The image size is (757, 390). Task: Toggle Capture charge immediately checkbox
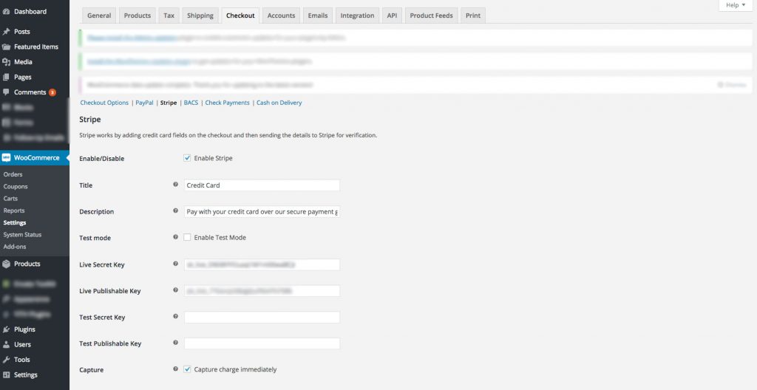(187, 369)
